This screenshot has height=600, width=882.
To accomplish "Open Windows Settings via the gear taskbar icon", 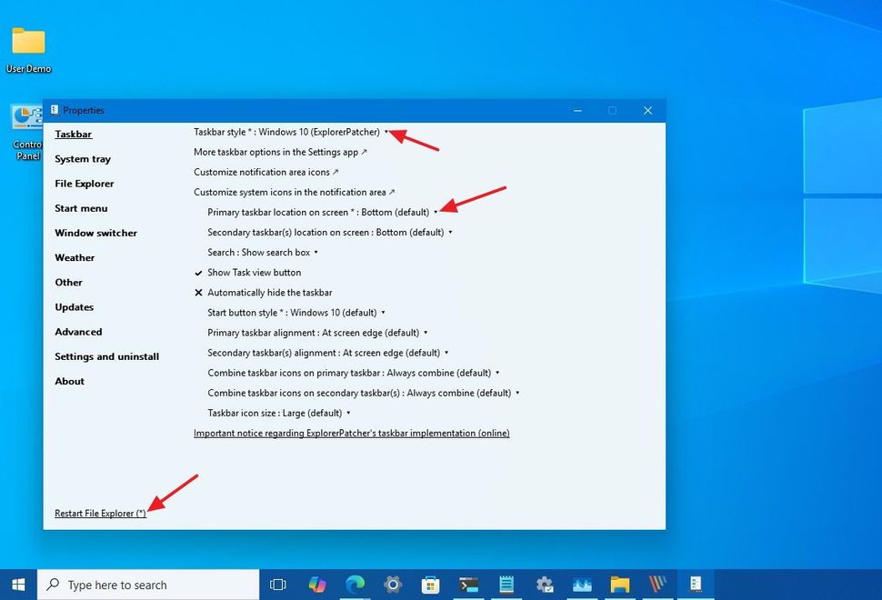I will click(392, 585).
